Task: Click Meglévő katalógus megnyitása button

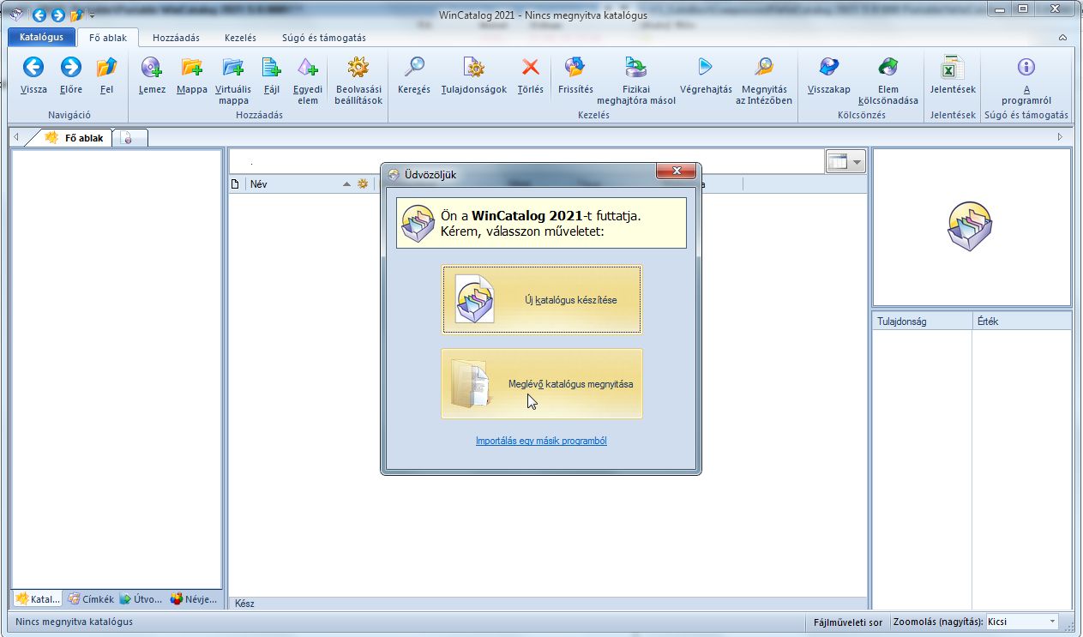Action: click(x=541, y=384)
